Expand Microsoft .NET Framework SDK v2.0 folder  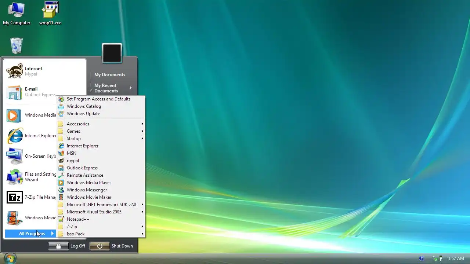tap(101, 205)
